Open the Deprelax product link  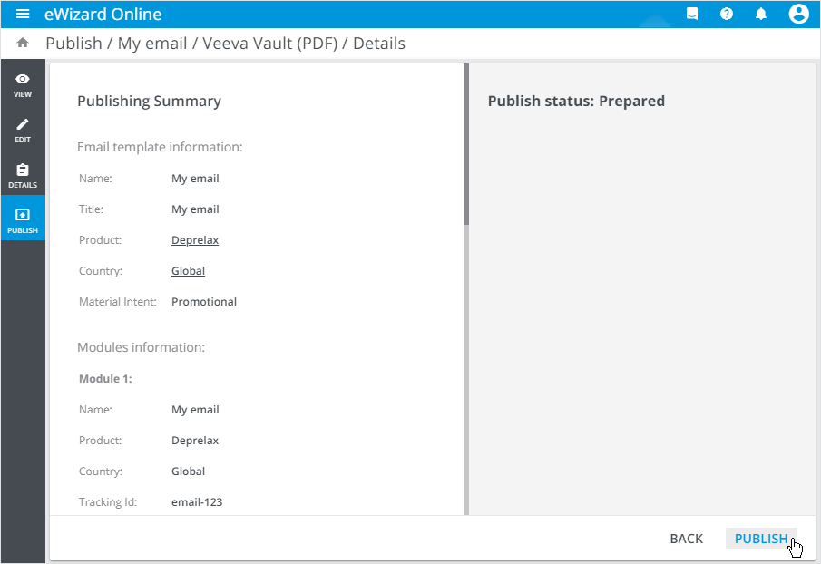pyautogui.click(x=195, y=240)
